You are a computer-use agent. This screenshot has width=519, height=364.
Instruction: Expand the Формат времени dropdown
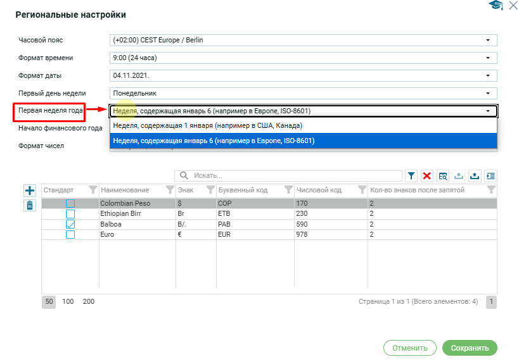pyautogui.click(x=303, y=58)
